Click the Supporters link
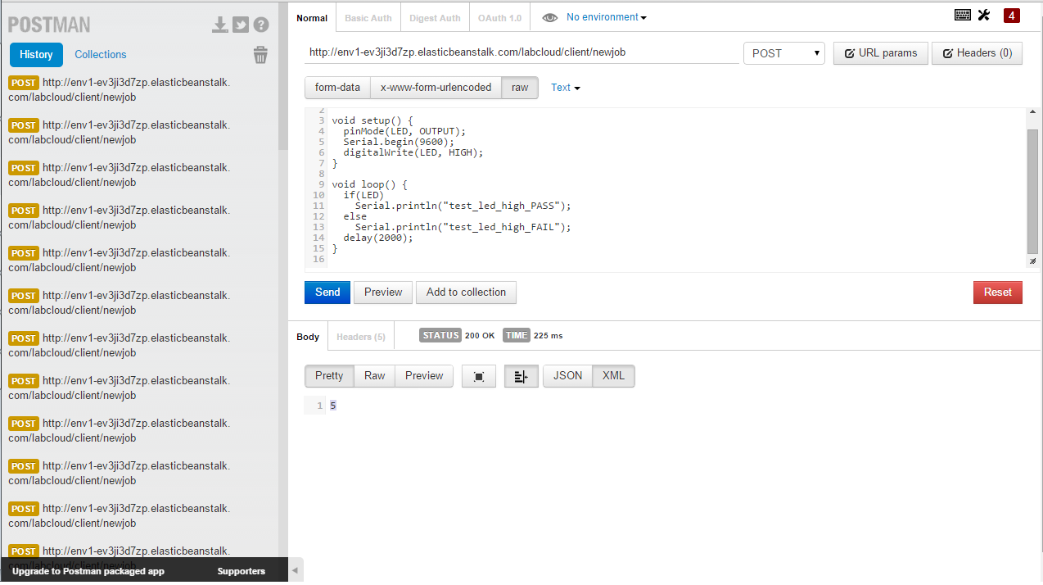The width and height of the screenshot is (1043, 585). tap(242, 571)
